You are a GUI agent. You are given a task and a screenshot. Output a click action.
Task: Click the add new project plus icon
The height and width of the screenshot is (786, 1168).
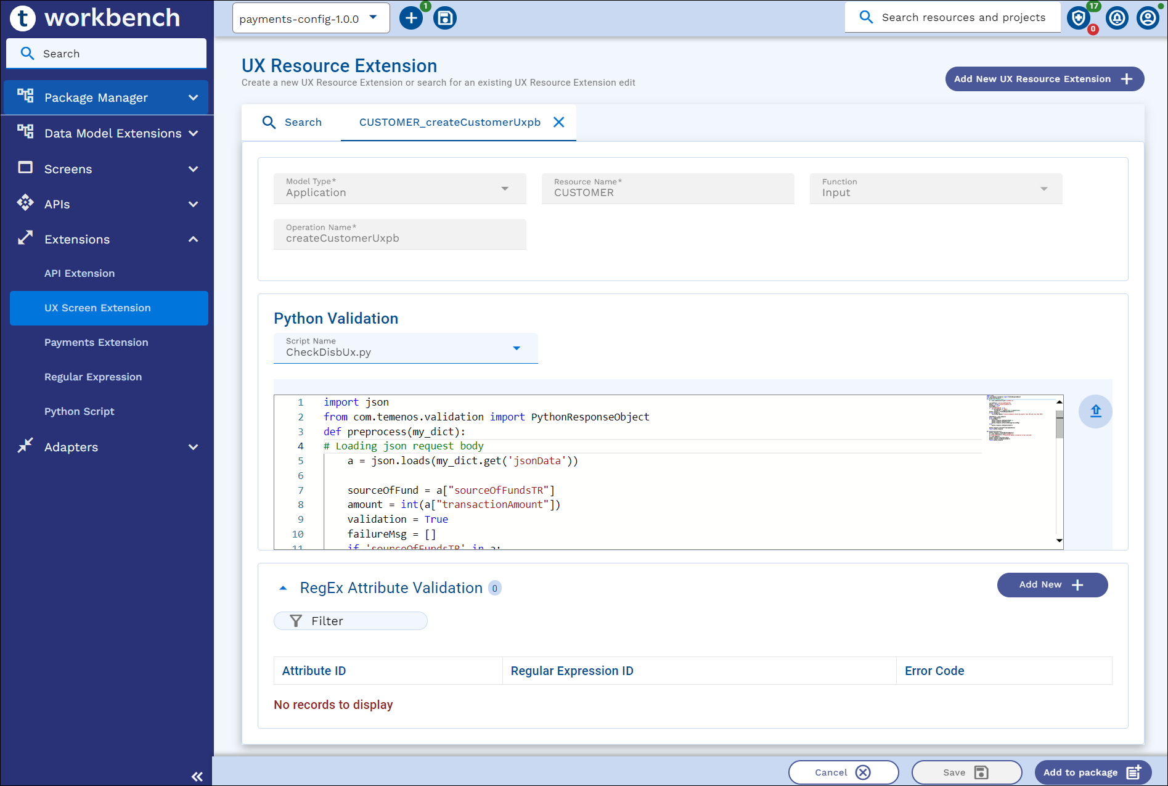[411, 18]
